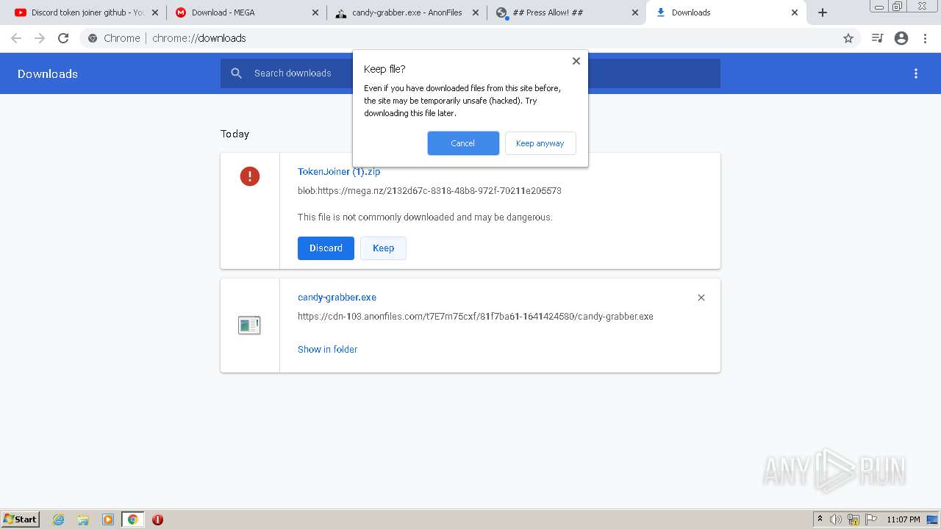941x529 pixels.
Task: Close the Keep file dialog with X
Action: [576, 61]
